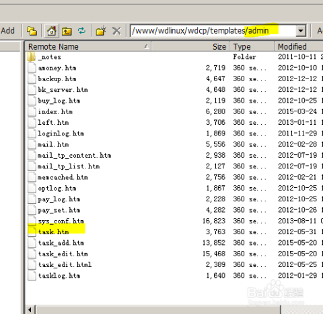Click the horizontal scrollbar left arrow
This screenshot has height=314, width=323.
[30, 310]
